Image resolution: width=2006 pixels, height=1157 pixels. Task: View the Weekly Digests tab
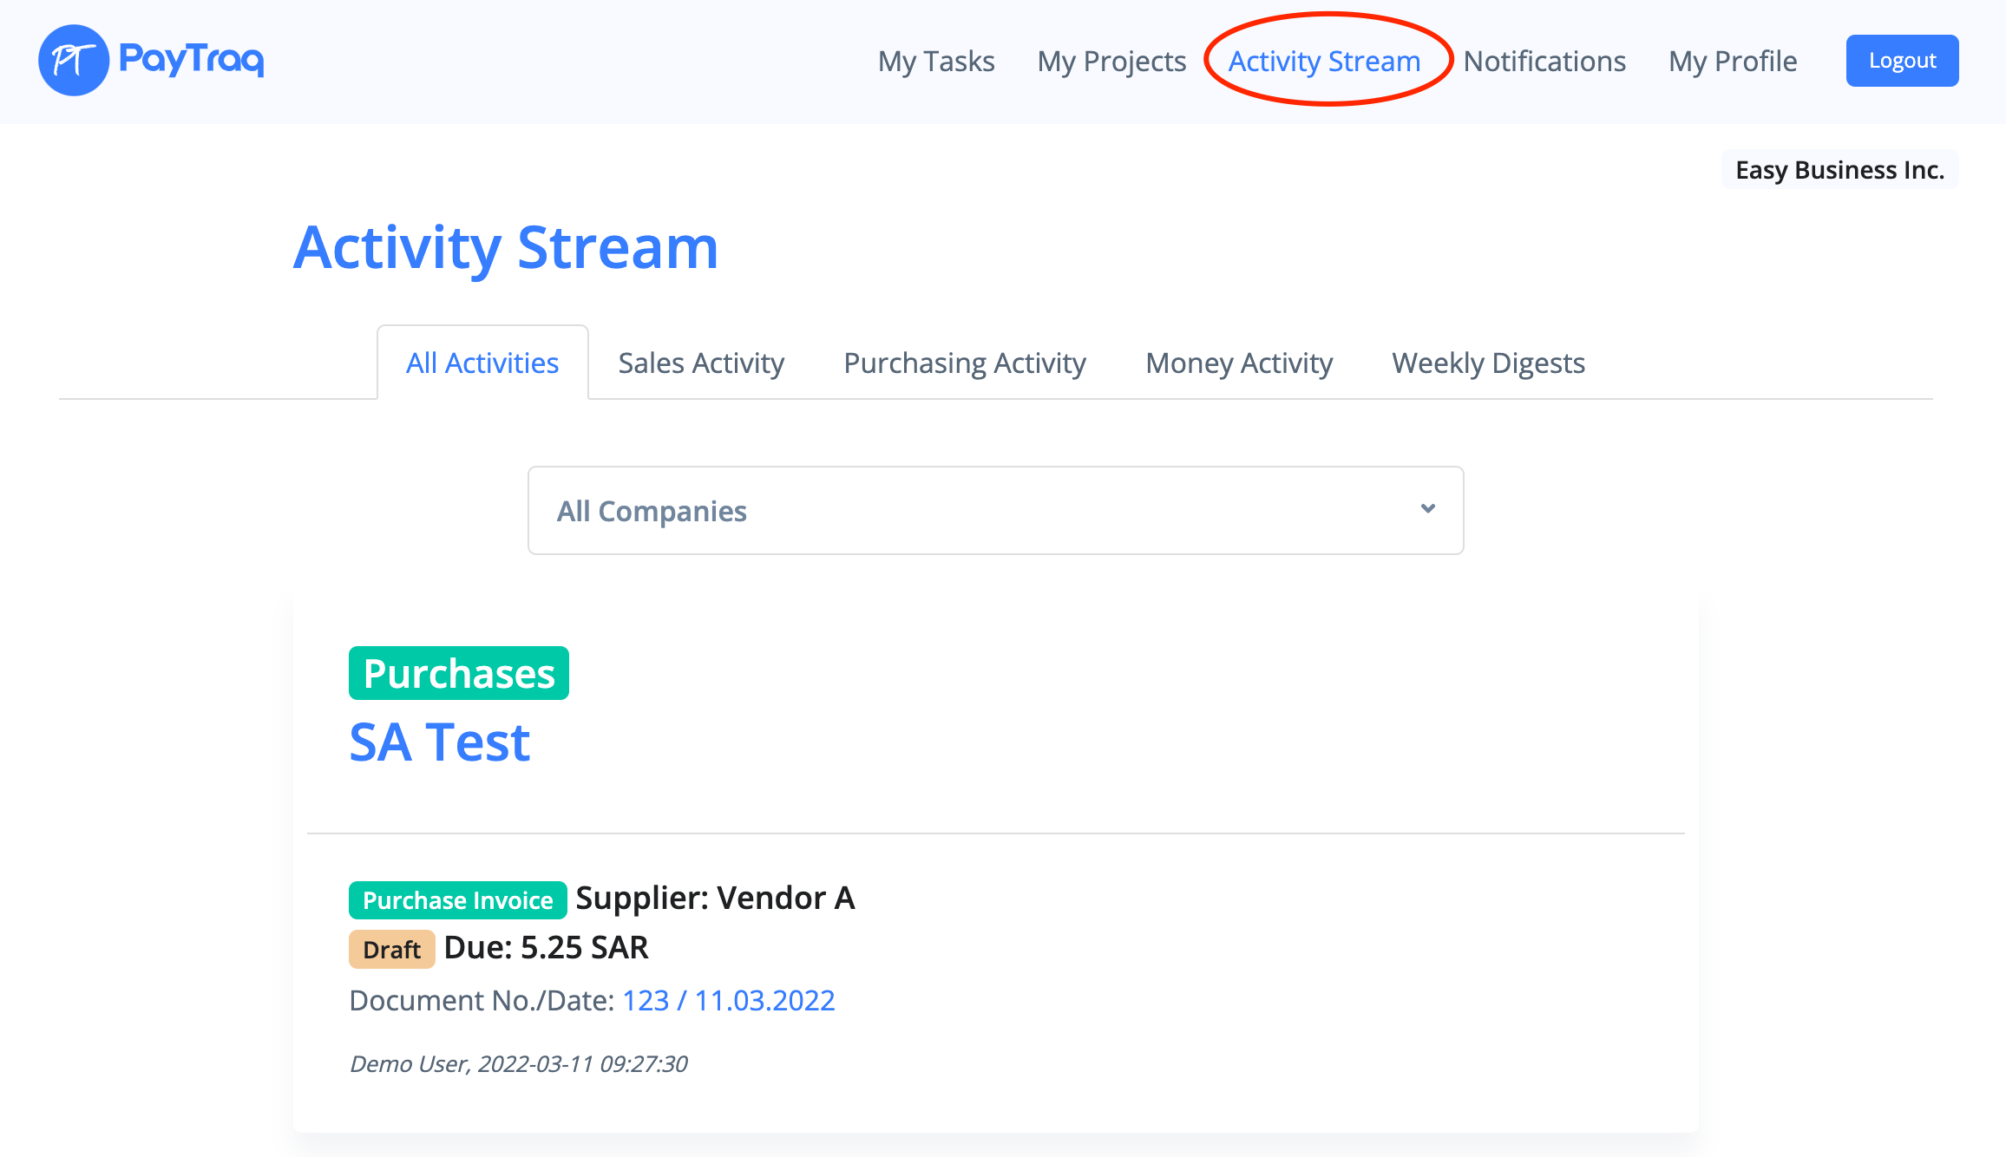[1488, 363]
